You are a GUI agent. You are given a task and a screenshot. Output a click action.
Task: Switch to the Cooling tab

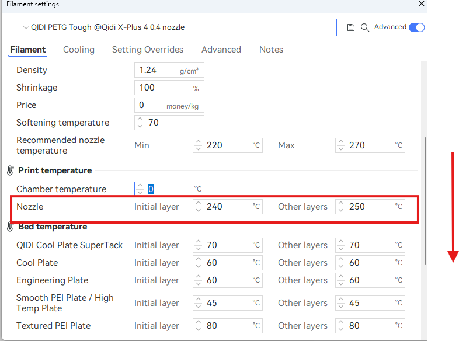coord(79,50)
